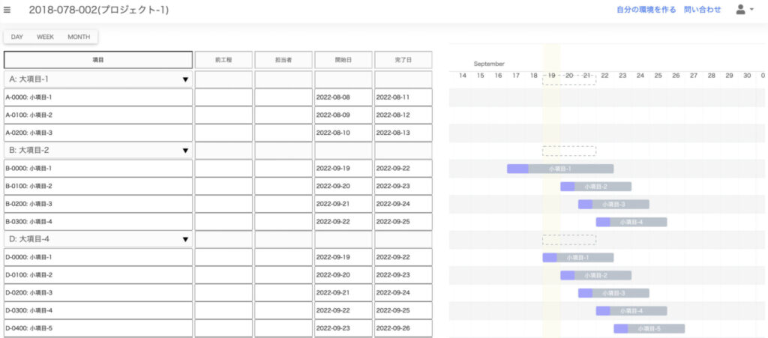The image size is (768, 338).
Task: Select D group 小項目-2 Gantt bar
Action: pyautogui.click(x=595, y=275)
